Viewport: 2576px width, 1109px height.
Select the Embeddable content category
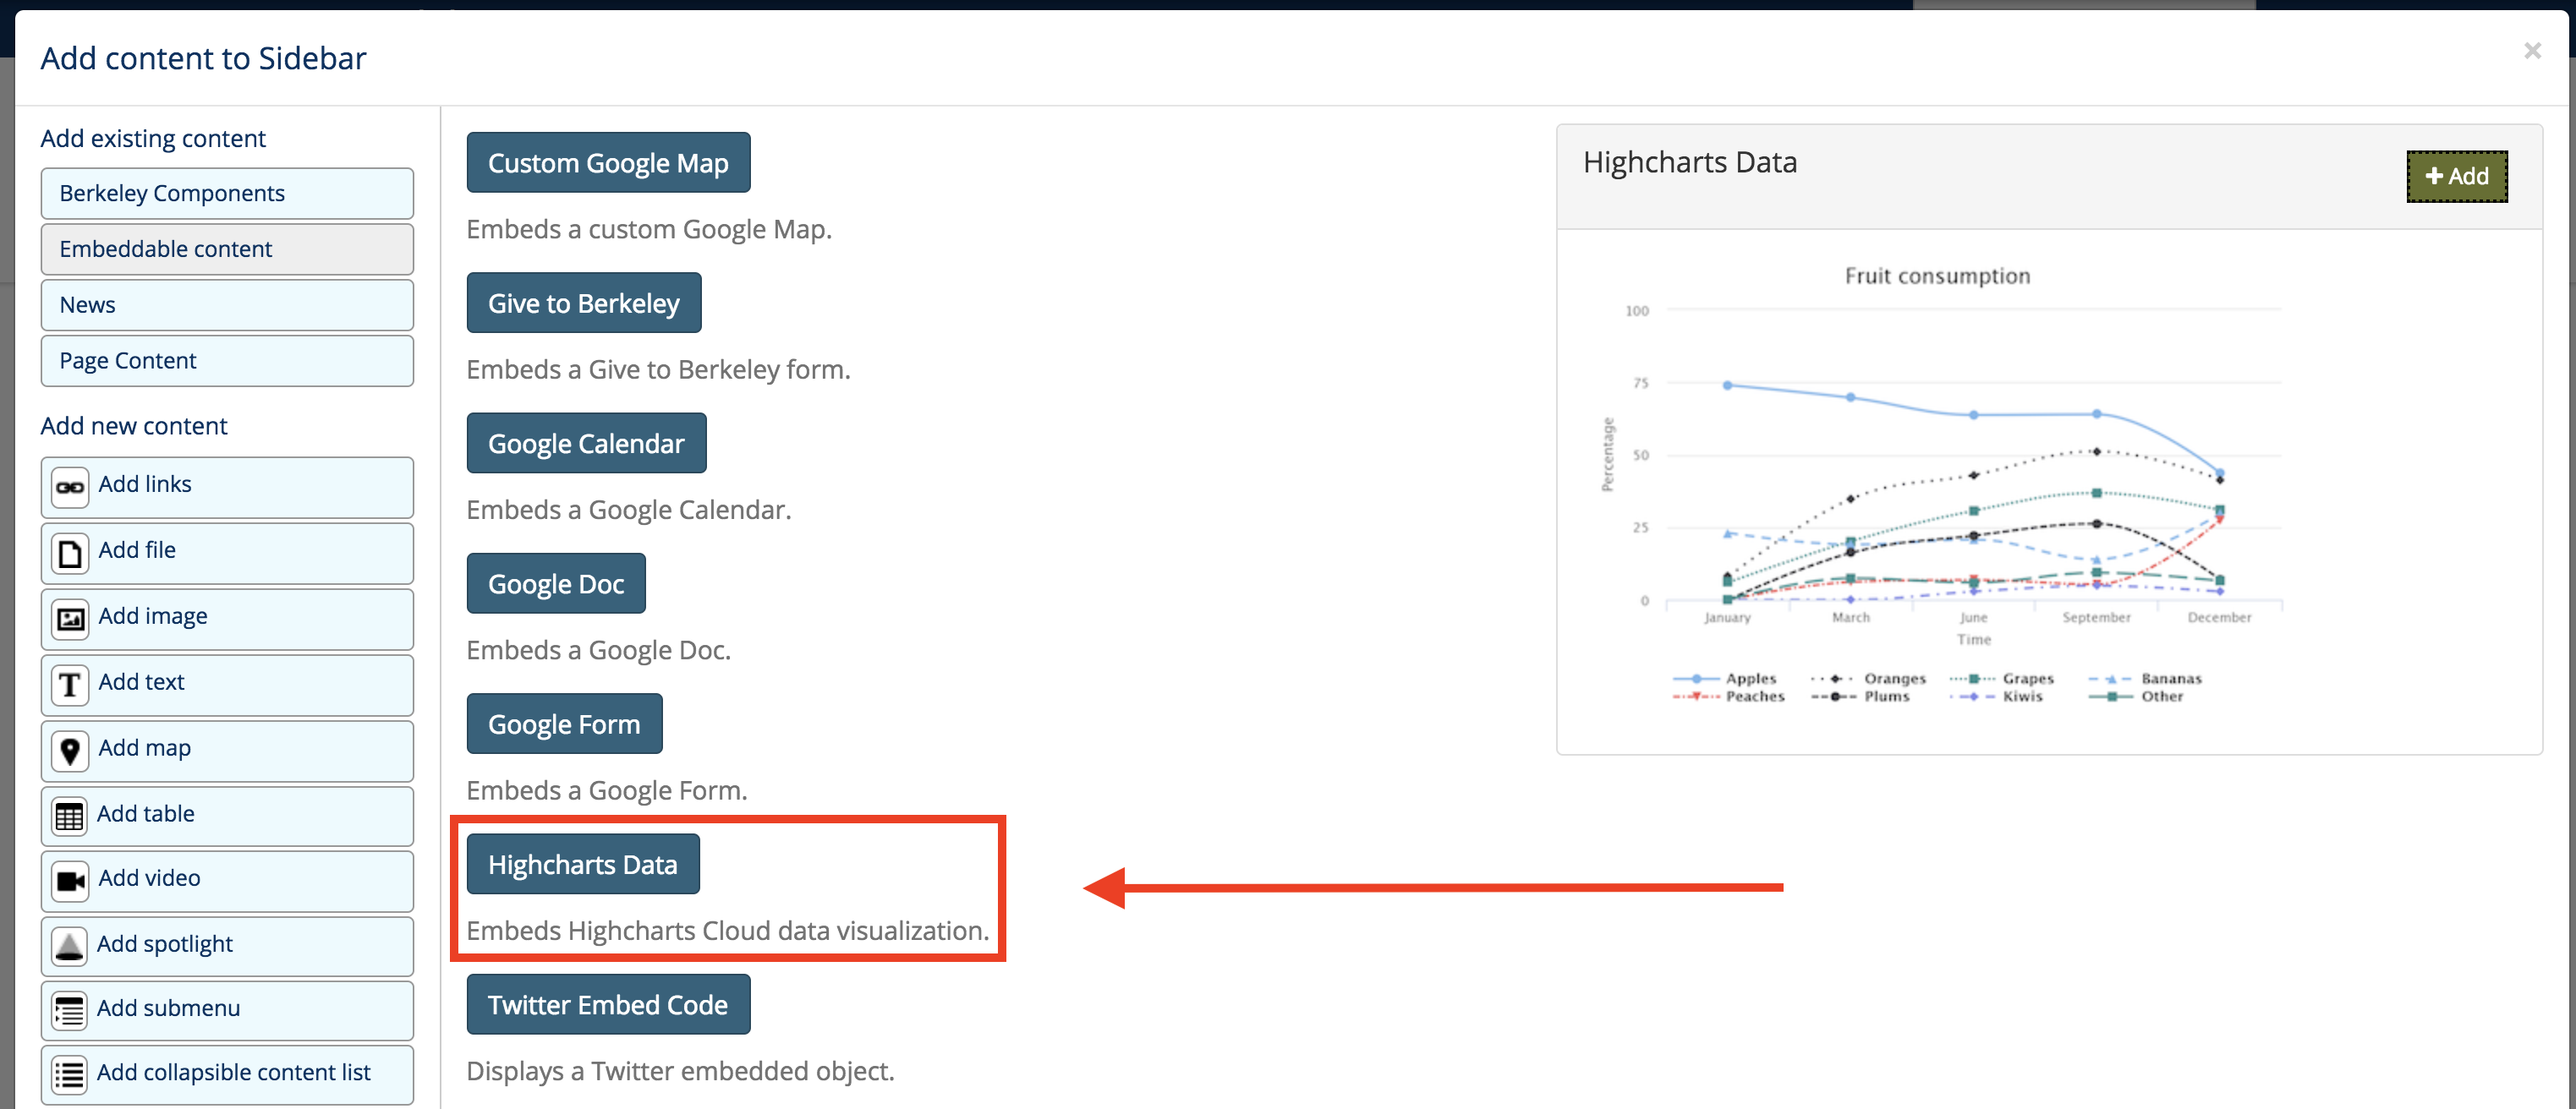(227, 249)
